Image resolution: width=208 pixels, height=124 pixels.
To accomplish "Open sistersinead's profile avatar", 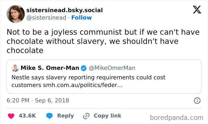I will click(15, 14).
